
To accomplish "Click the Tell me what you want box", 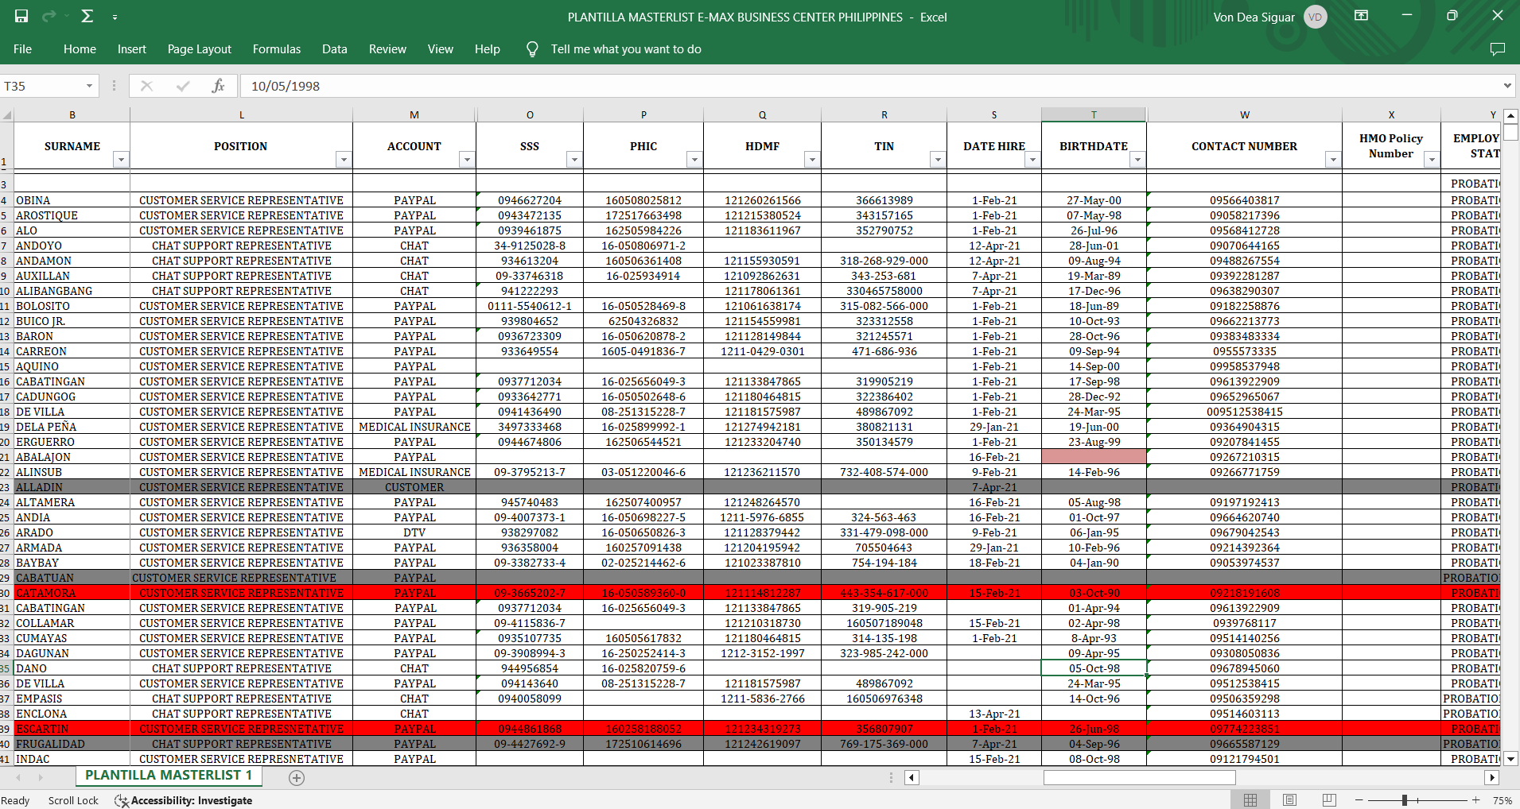I will tap(625, 49).
